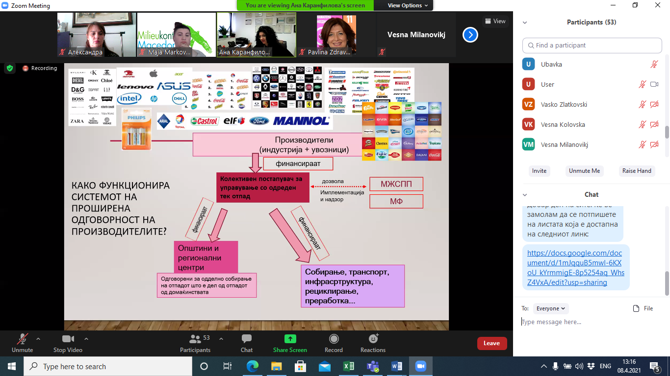Open the docs.google.com link in chat

click(575, 268)
